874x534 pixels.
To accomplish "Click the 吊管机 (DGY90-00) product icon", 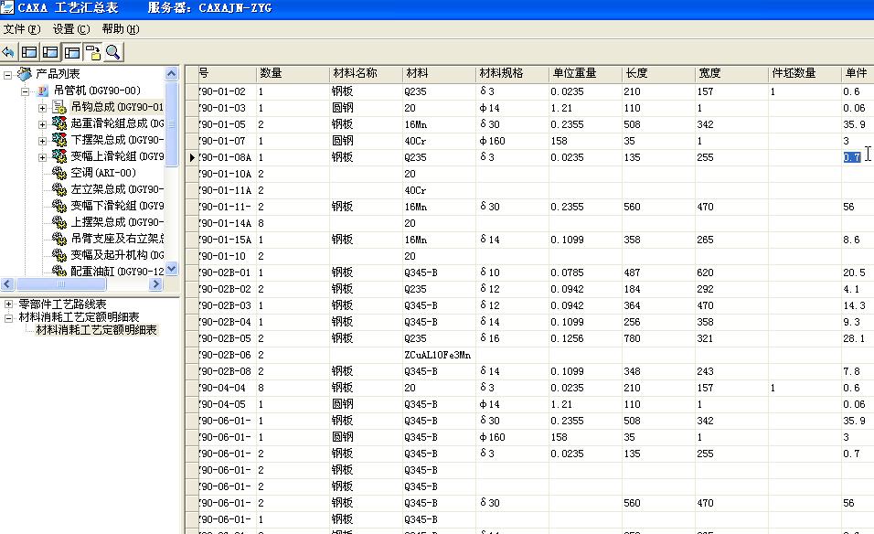I will [43, 91].
